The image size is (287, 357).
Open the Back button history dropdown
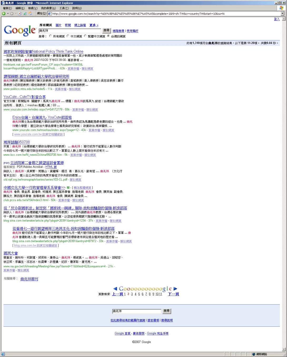tap(8, 13)
